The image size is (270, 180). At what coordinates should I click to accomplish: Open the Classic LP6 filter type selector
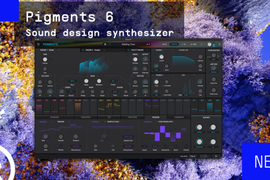pos(184,50)
